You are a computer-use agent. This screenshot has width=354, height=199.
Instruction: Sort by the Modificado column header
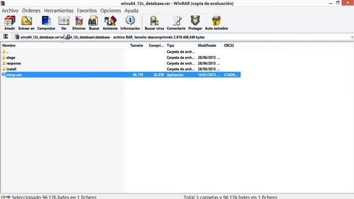[x=207, y=45]
